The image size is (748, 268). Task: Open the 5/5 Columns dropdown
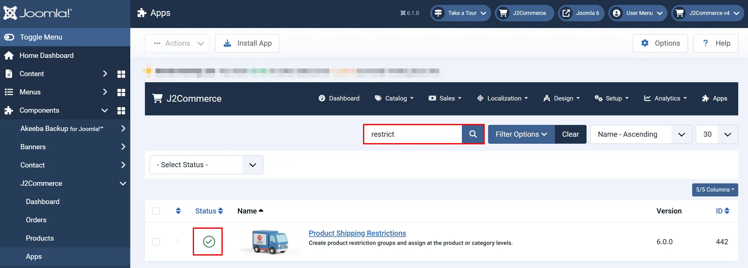click(715, 190)
